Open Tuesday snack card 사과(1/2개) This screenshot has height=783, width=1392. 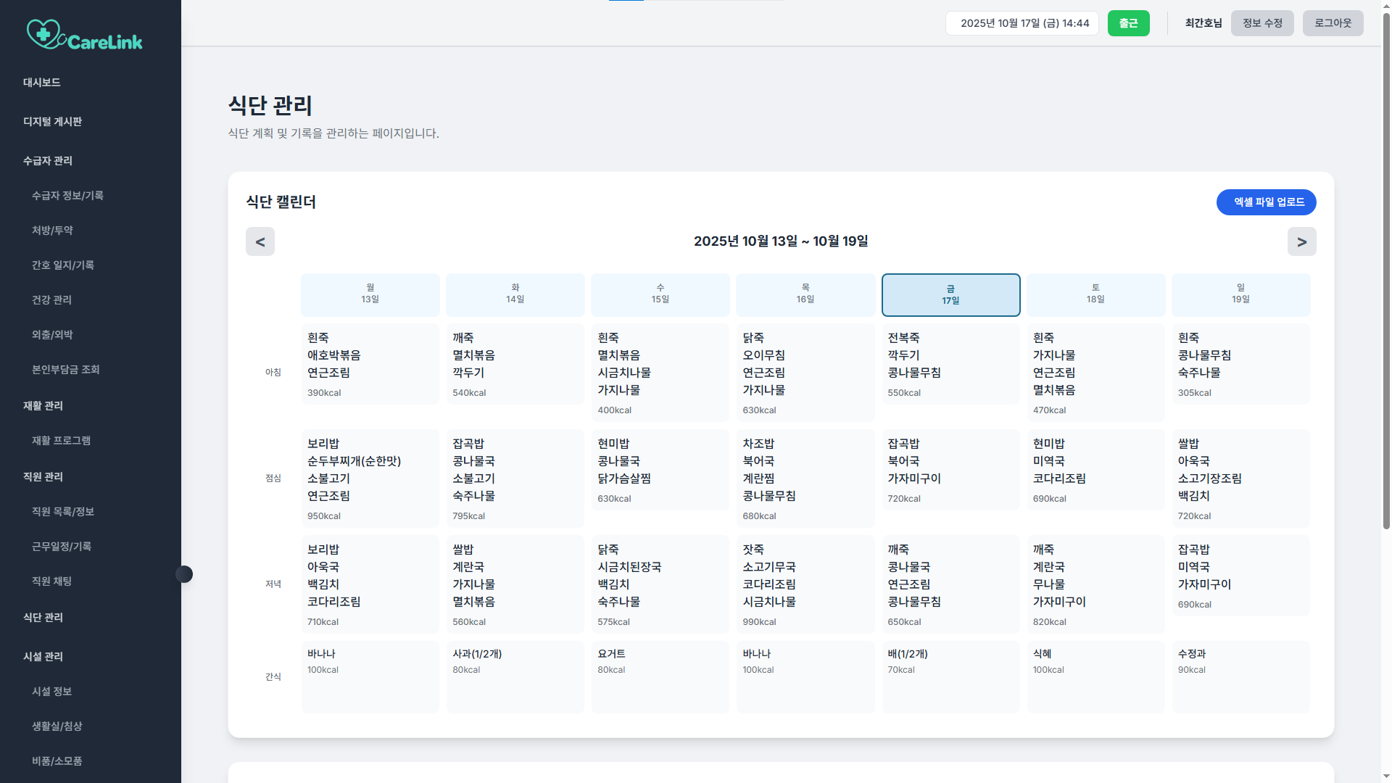(x=515, y=677)
